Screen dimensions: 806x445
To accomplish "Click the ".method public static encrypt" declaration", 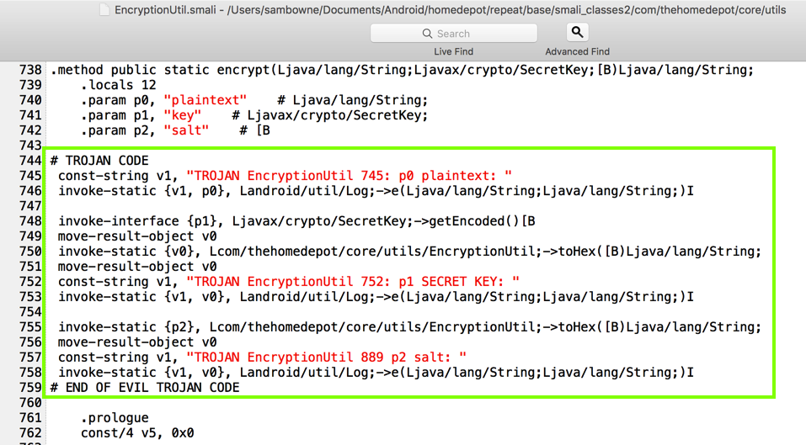I will (402, 70).
